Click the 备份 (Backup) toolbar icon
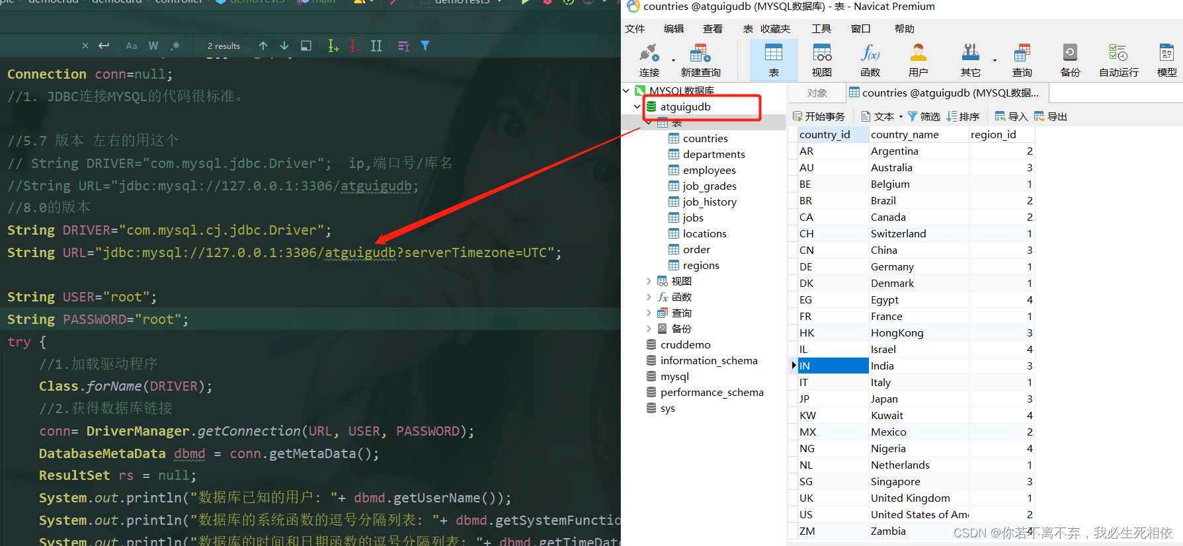This screenshot has width=1183, height=546. 1069,59
